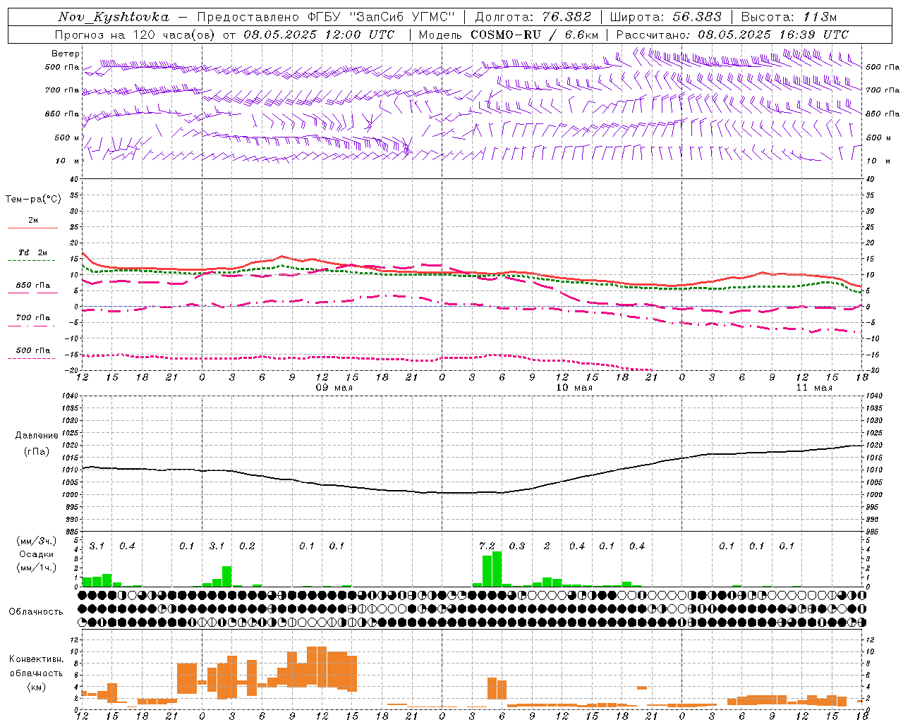Image resolution: width=903 pixels, height=722 pixels.
Task: Click the "Облачность" cloud cover label
Action: [36, 612]
